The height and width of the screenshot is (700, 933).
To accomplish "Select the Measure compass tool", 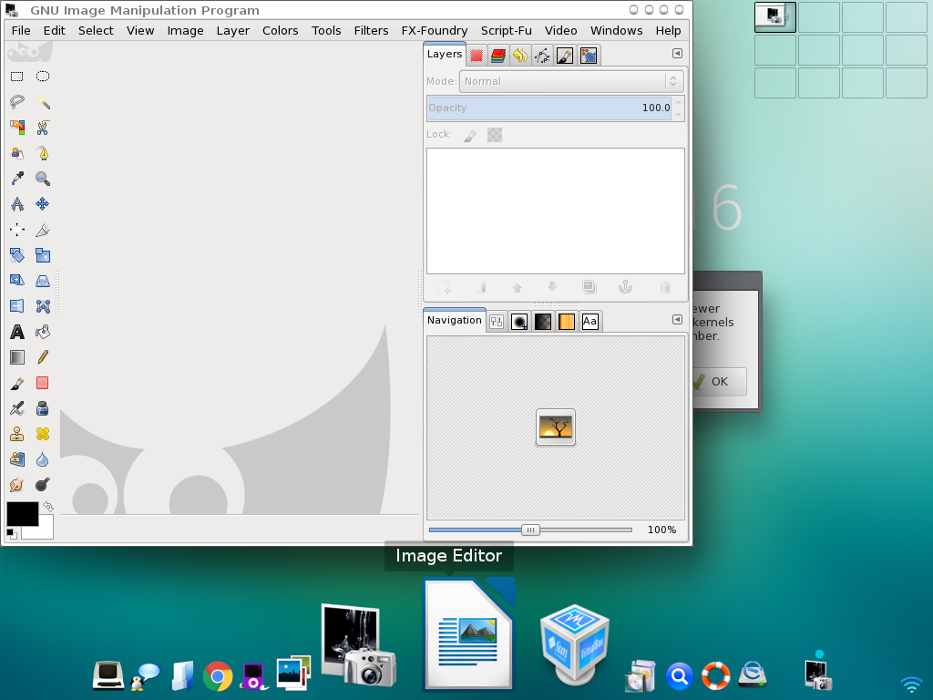I will 17,204.
